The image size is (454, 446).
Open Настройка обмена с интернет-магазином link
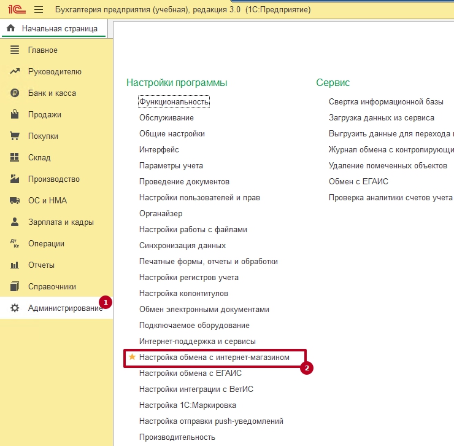click(214, 357)
